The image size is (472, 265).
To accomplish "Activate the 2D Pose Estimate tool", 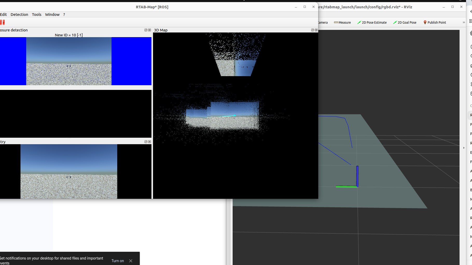I will point(372,23).
